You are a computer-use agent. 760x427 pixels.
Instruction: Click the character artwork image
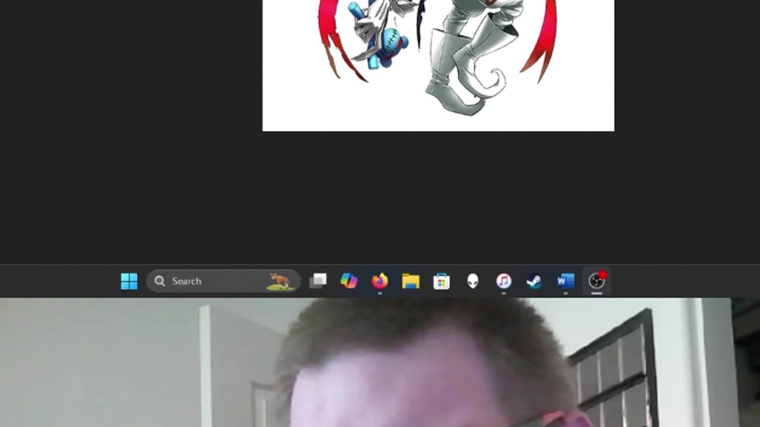pos(438,65)
